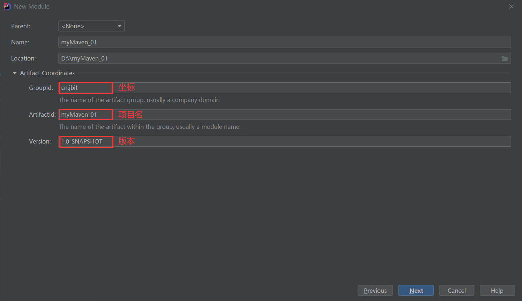Click the red 坐标 annotation near GroupId
The image size is (522, 301).
point(127,87)
